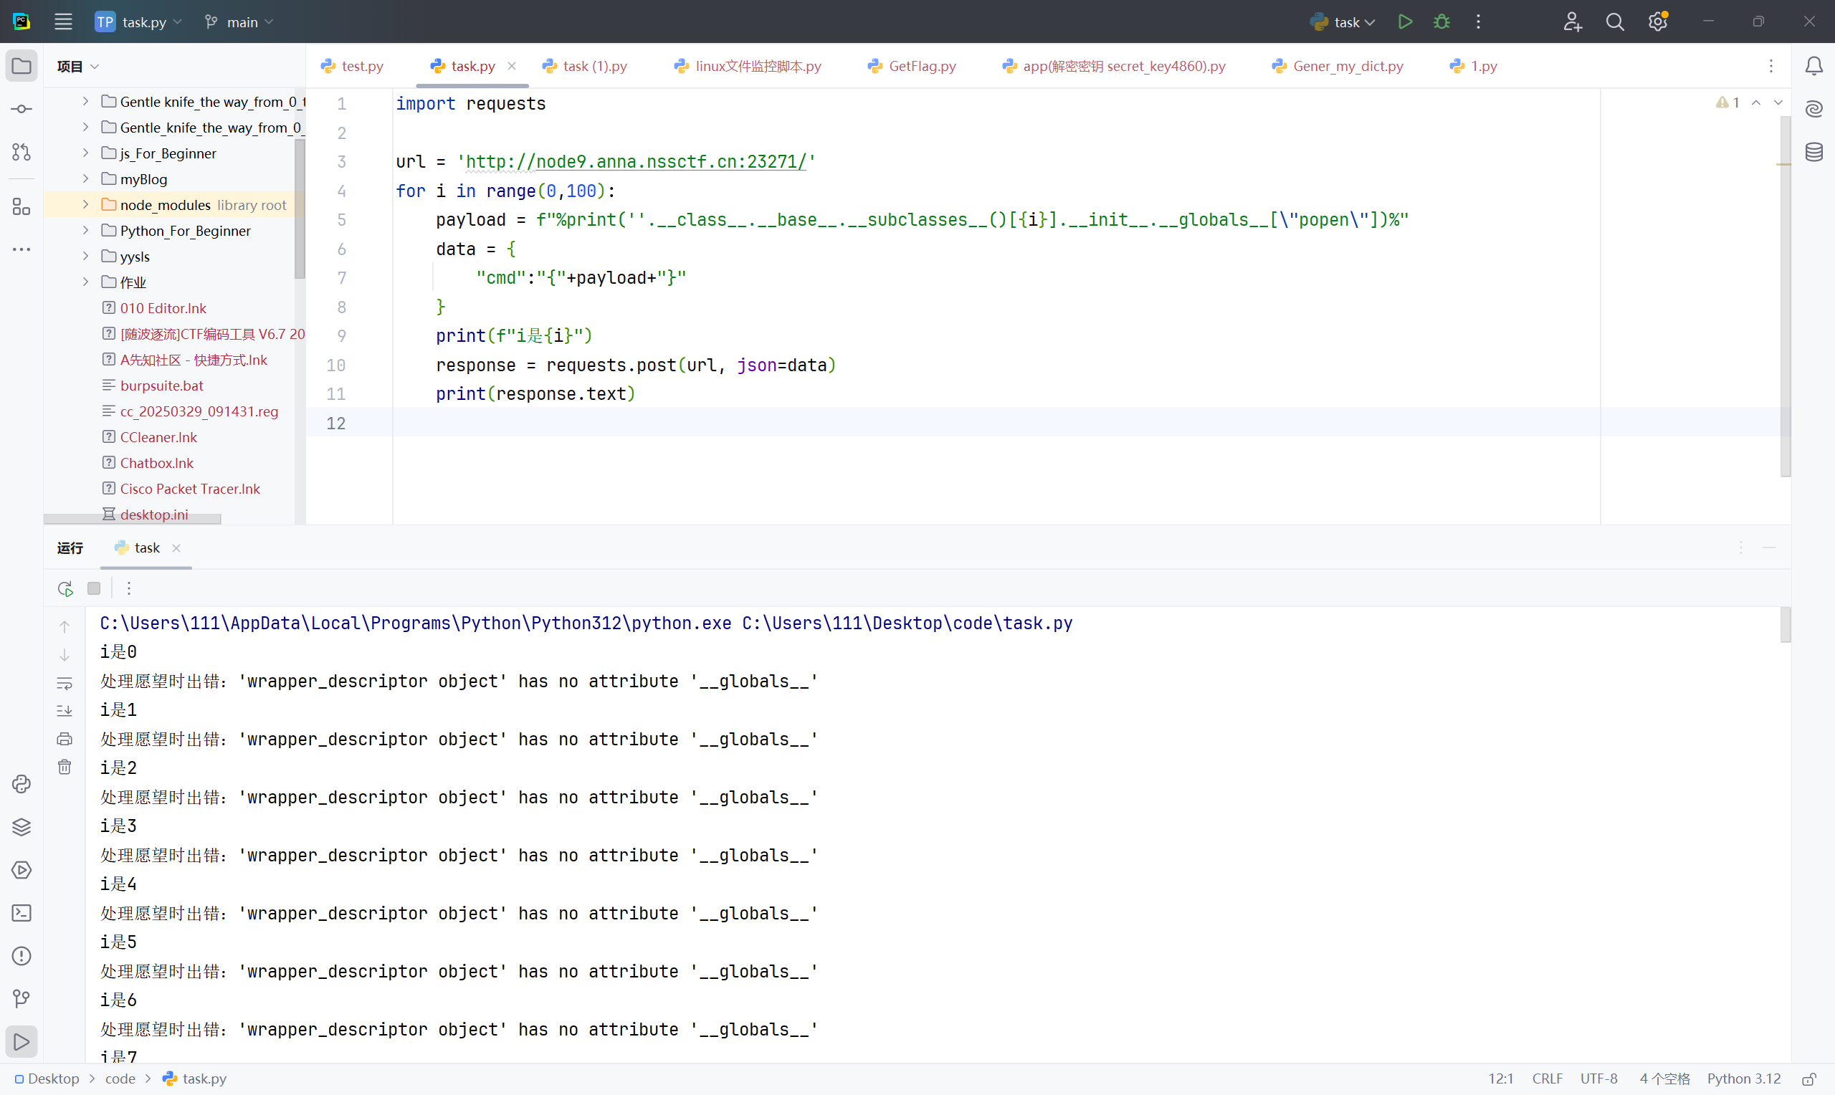Open the Project tool window icon
Screen dimensions: 1835x1095
22,66
